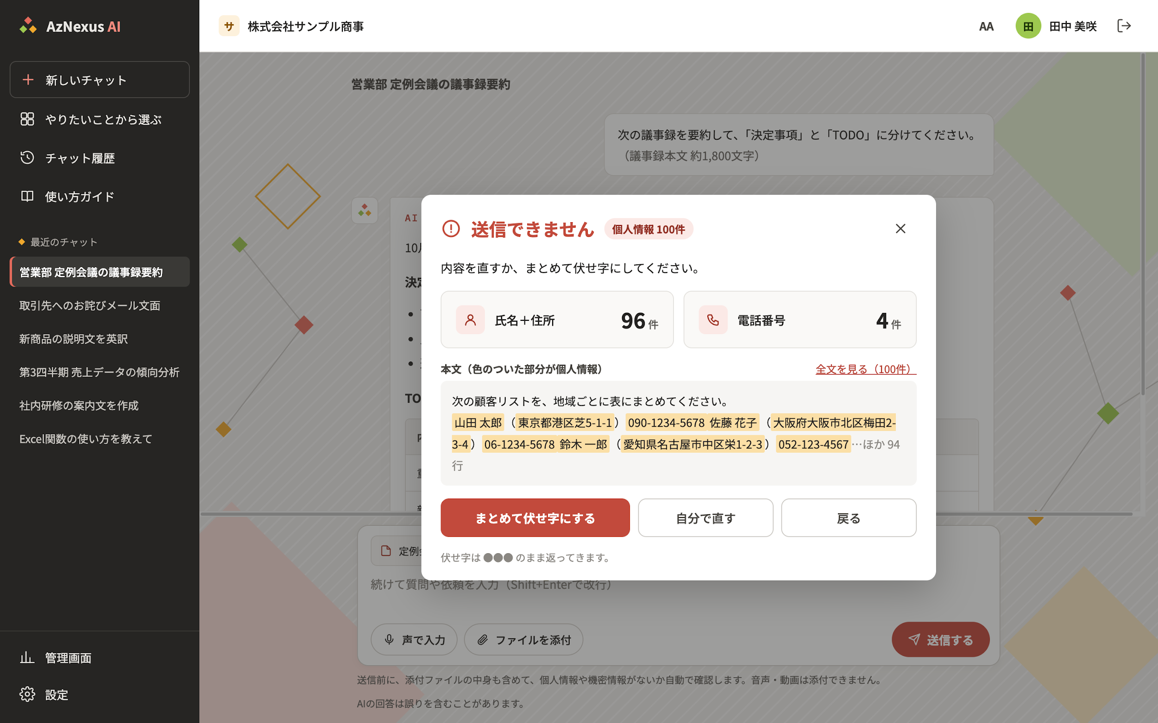Close the 送信できません dialog
The height and width of the screenshot is (723, 1158).
click(x=900, y=229)
